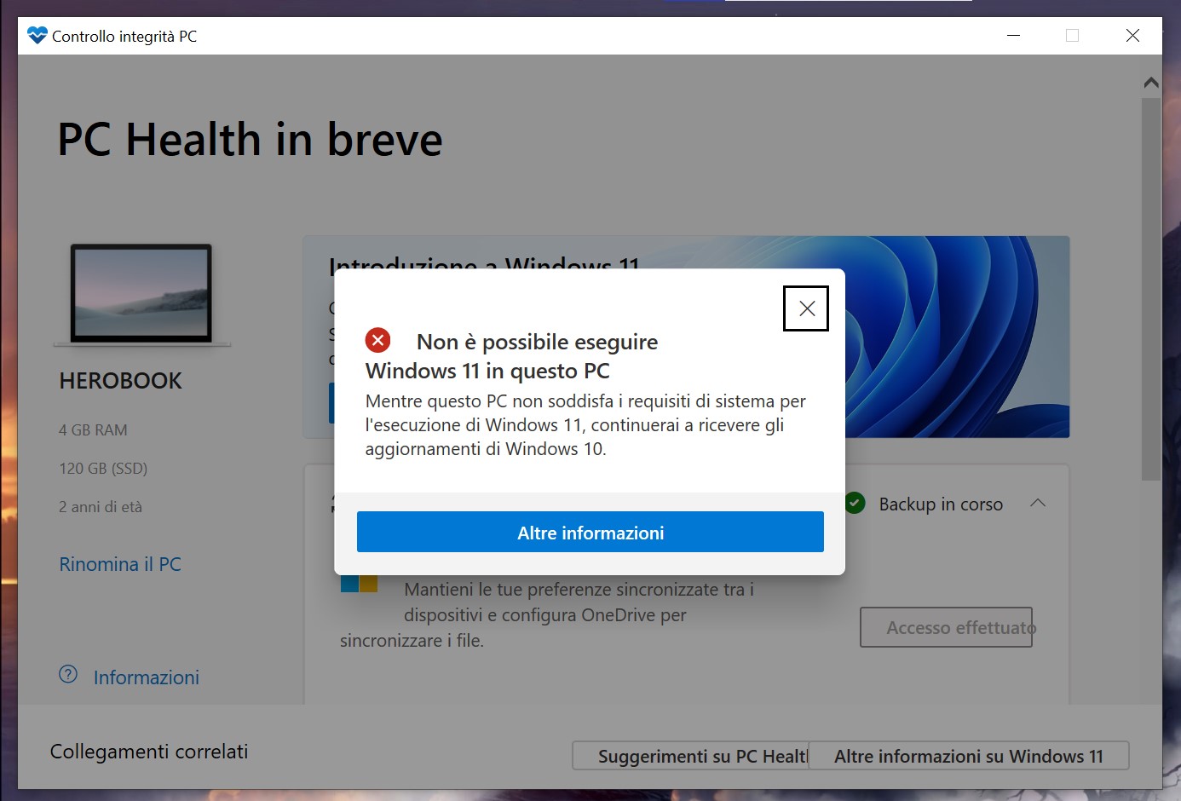This screenshot has width=1181, height=801.
Task: Click the 2 anni di età text
Action: [x=101, y=507]
